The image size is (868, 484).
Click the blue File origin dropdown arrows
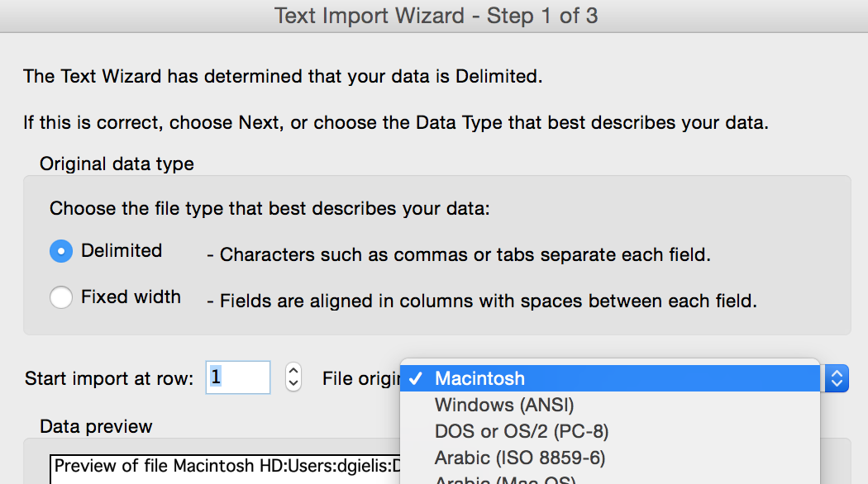click(837, 379)
